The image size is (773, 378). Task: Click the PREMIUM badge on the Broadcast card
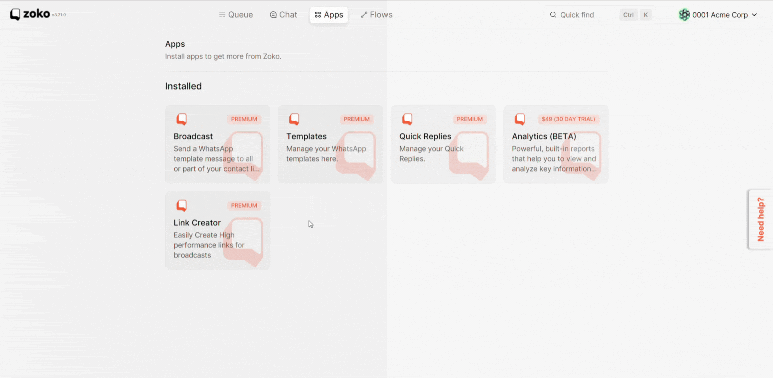tap(244, 119)
